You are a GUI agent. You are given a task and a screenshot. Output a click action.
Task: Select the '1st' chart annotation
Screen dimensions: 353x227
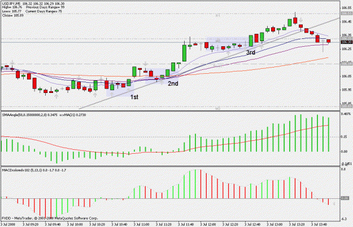pos(134,97)
